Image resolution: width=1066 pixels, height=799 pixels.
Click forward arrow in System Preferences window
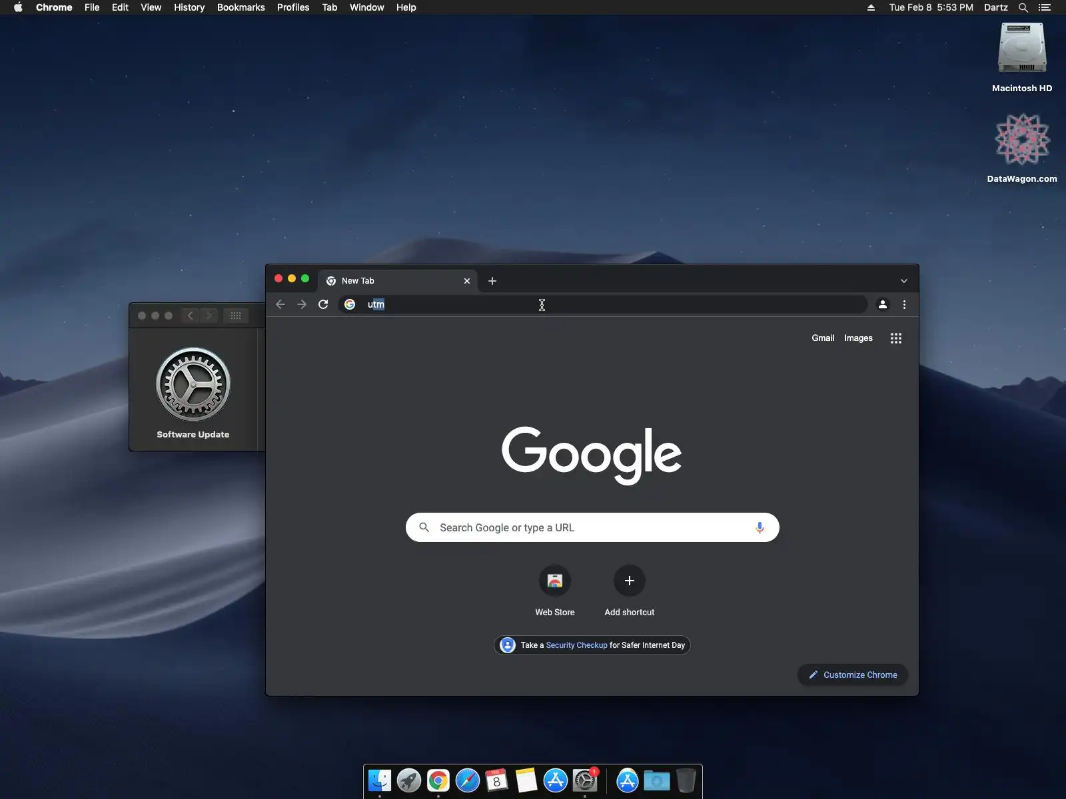coord(209,316)
